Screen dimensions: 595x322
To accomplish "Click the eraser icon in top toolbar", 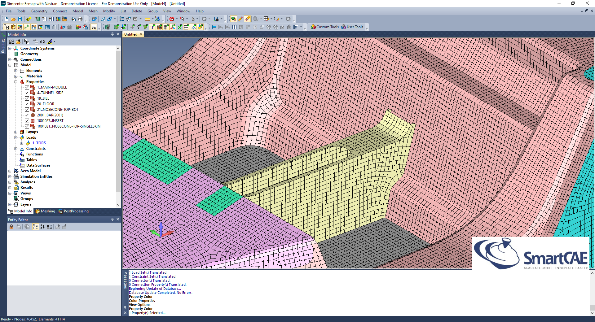I will point(247,19).
